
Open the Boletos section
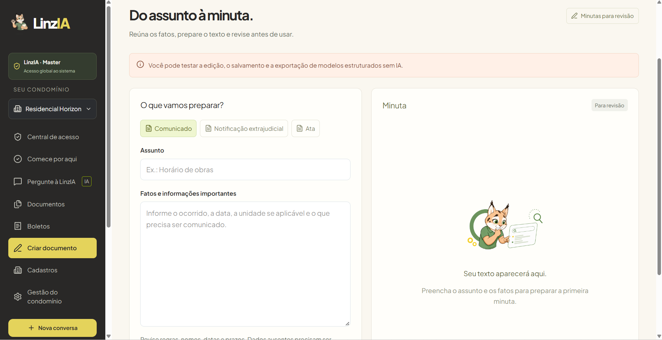click(x=52, y=226)
